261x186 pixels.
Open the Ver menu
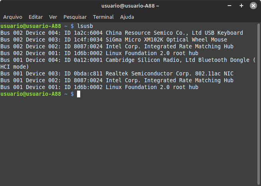pos(53,17)
